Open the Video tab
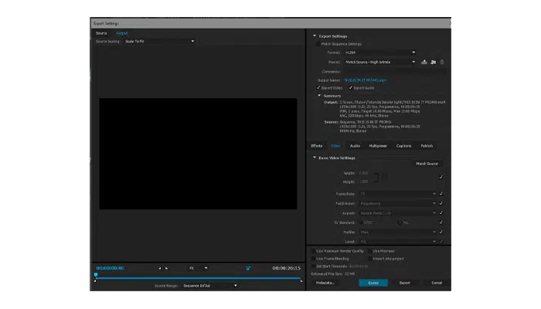541x309 pixels. 335,146
